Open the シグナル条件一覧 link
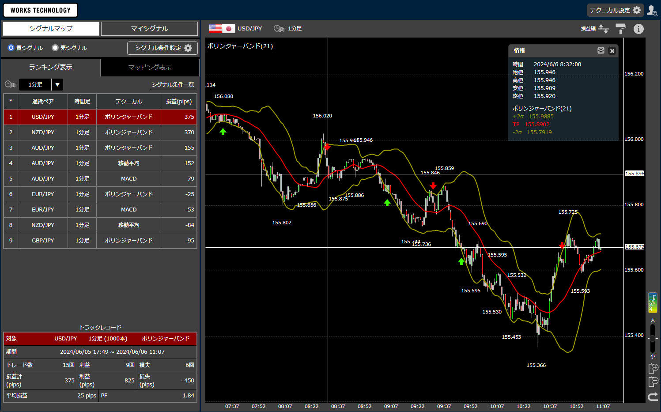 173,84
